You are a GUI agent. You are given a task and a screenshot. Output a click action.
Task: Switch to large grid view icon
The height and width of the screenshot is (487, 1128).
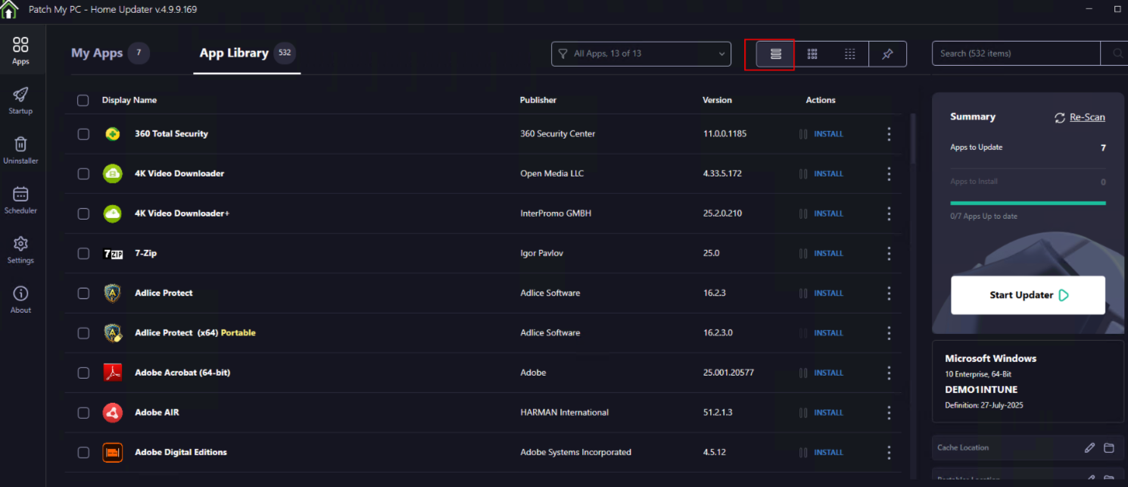coord(812,54)
